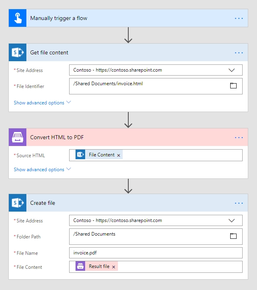This screenshot has height=290, width=257.
Task: Click the File Identifier input field
Action: 156,86
